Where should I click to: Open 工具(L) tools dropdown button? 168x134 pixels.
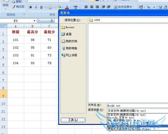click(73, 120)
